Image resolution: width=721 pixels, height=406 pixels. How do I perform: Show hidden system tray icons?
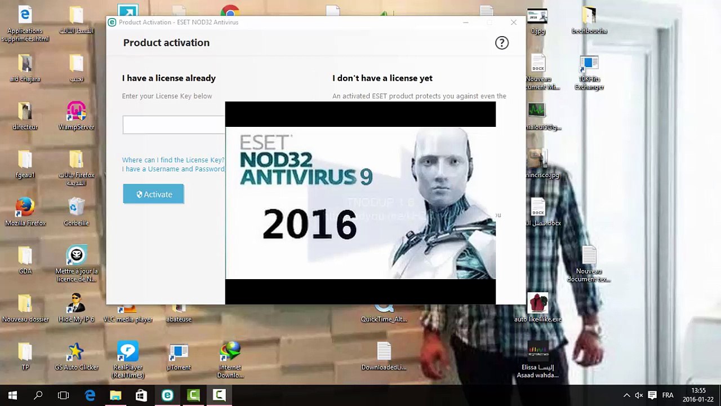coord(626,395)
